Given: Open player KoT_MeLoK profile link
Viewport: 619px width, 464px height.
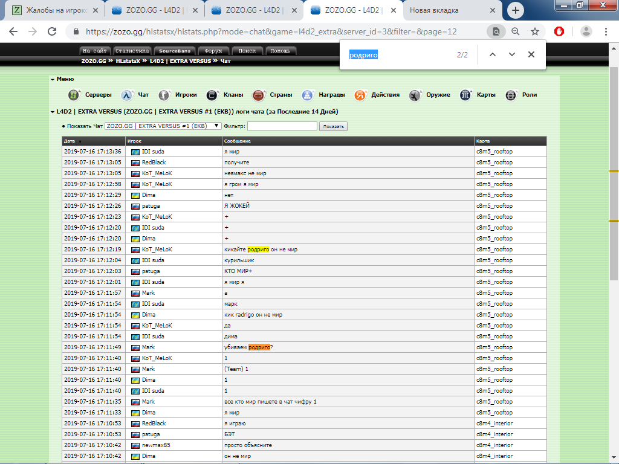Looking at the screenshot, I should click(157, 173).
